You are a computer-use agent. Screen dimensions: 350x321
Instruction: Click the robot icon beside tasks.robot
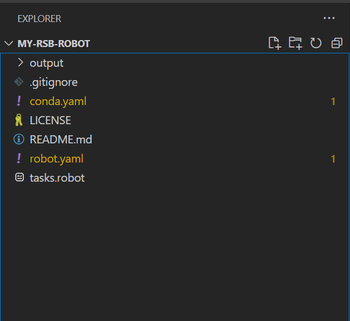(x=19, y=177)
